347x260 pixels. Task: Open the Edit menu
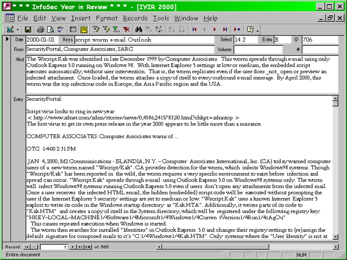[40, 18]
